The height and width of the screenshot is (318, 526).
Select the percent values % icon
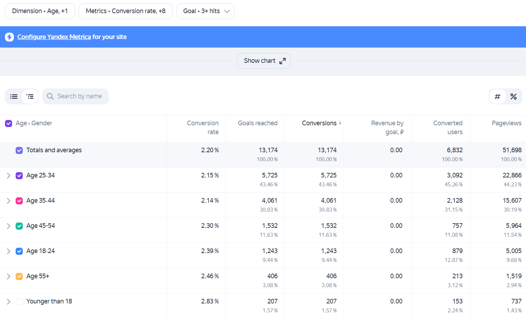point(514,97)
